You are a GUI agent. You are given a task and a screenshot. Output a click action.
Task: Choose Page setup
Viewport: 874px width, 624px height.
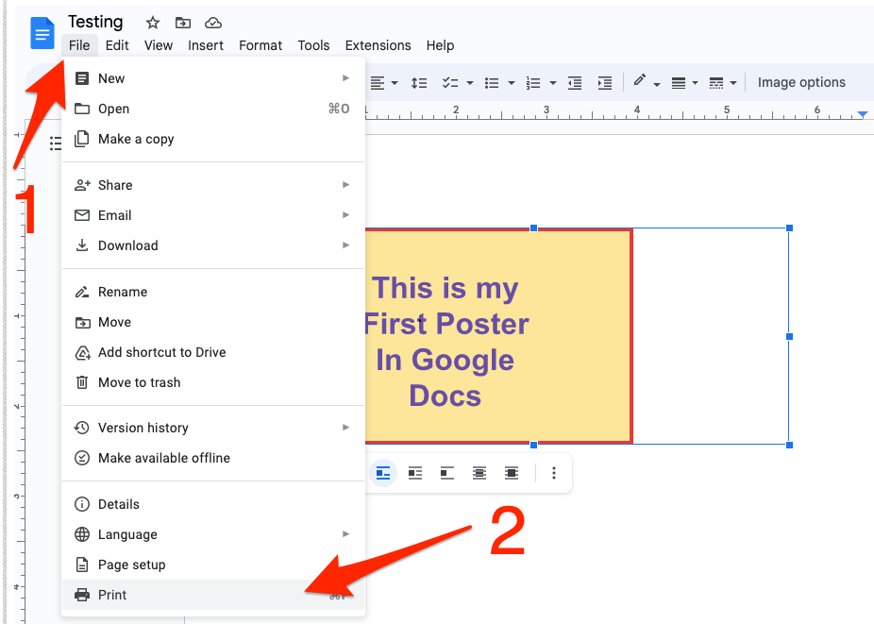tap(213, 565)
